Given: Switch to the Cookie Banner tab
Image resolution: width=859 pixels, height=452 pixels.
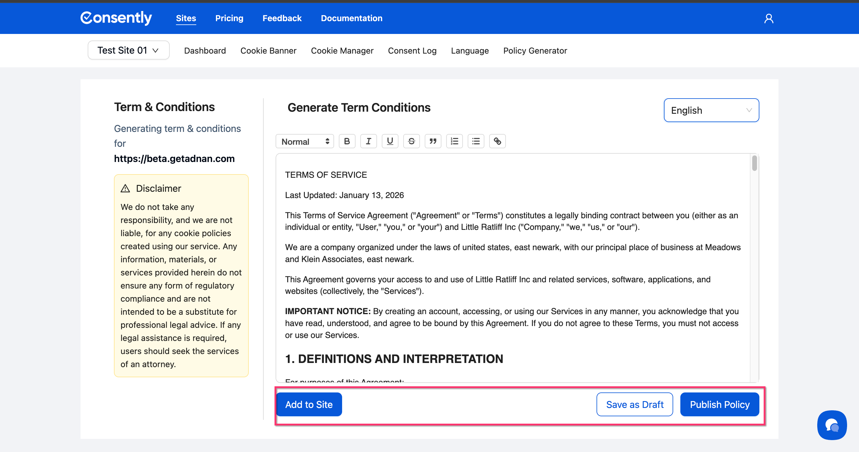Looking at the screenshot, I should (x=268, y=51).
